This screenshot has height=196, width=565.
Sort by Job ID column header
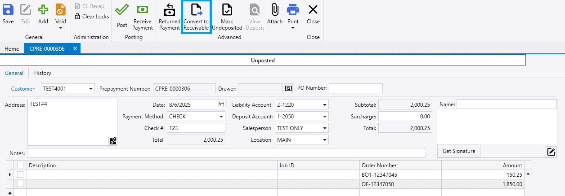click(x=318, y=165)
